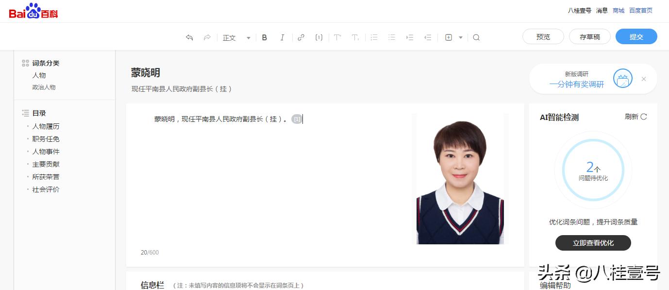The height and width of the screenshot is (290, 669).
Task: Insert a hyperlink
Action: [301, 37]
